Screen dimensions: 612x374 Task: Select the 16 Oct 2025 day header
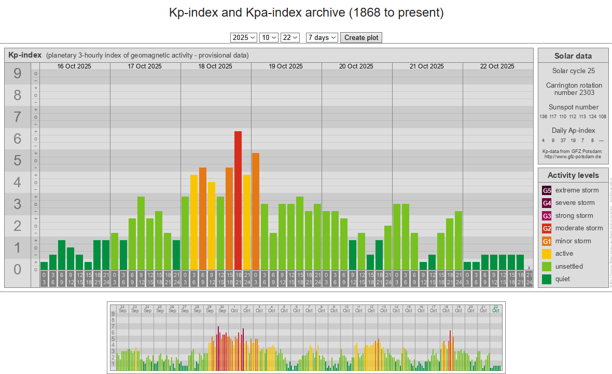coord(74,66)
